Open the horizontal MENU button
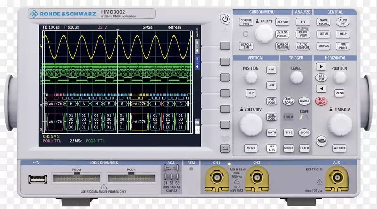377x209 pixels. point(339,93)
